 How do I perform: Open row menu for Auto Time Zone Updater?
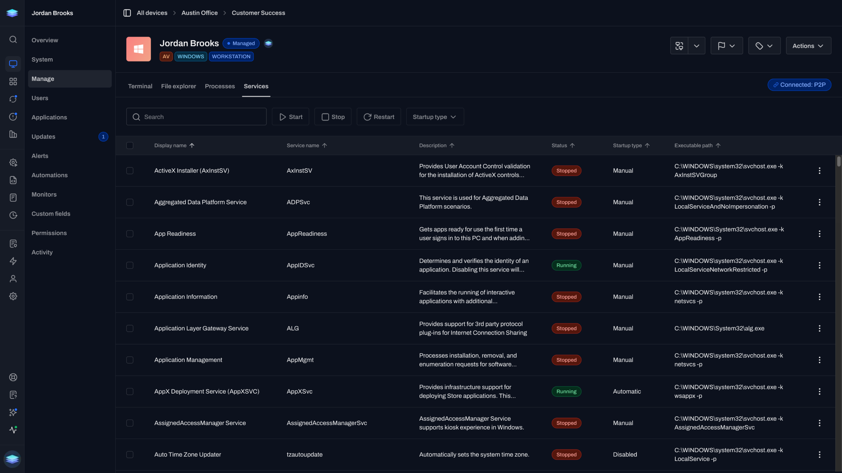coord(819,454)
